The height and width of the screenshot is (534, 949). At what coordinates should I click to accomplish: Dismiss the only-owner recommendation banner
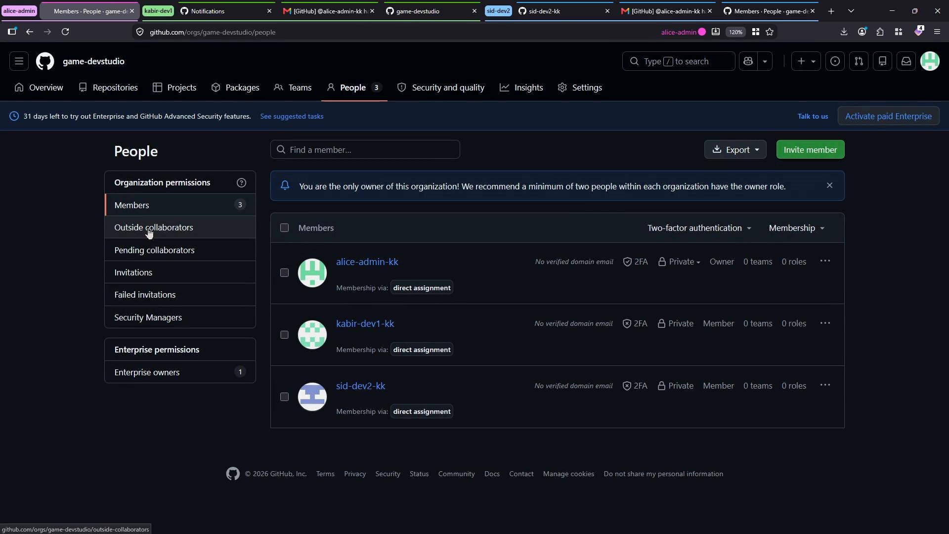coord(829,185)
